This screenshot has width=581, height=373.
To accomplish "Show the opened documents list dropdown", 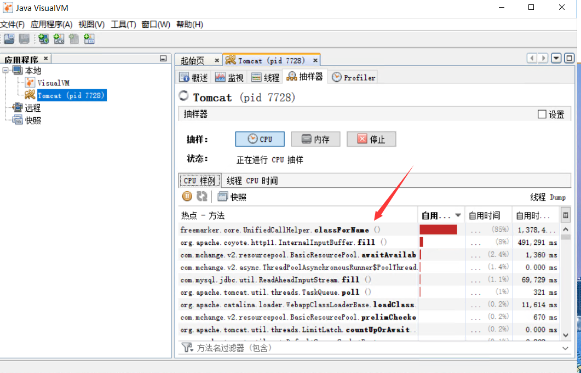I will [556, 58].
